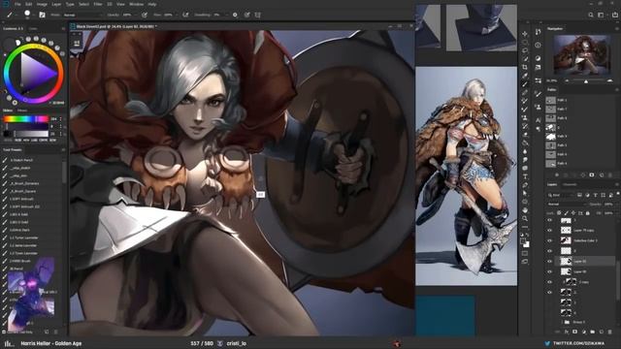Viewport: 621px width, 349px height.
Task: Open symmetry options butterfly icon
Action: tap(258, 15)
